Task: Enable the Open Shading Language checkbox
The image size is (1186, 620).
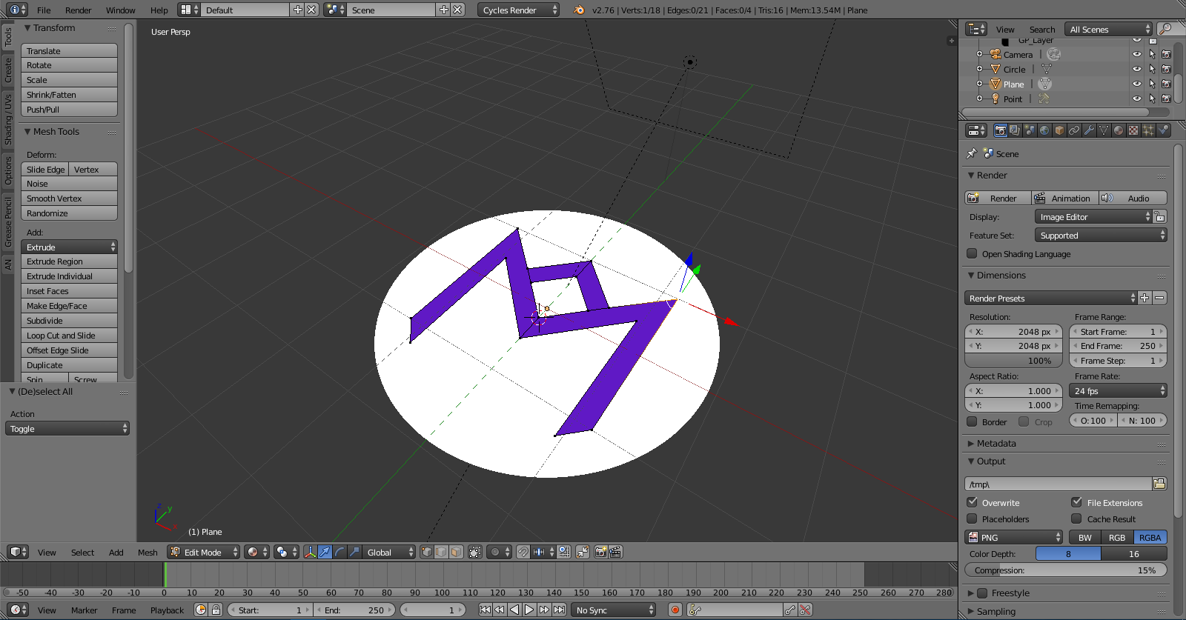Action: (x=972, y=253)
